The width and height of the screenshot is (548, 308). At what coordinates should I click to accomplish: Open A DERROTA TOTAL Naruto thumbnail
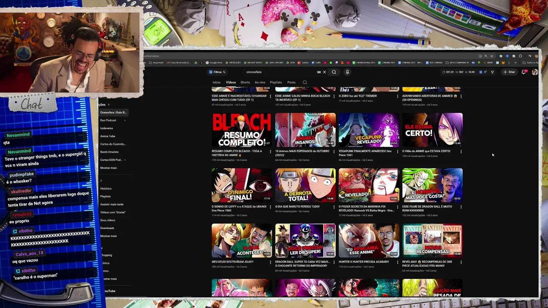coord(305,185)
